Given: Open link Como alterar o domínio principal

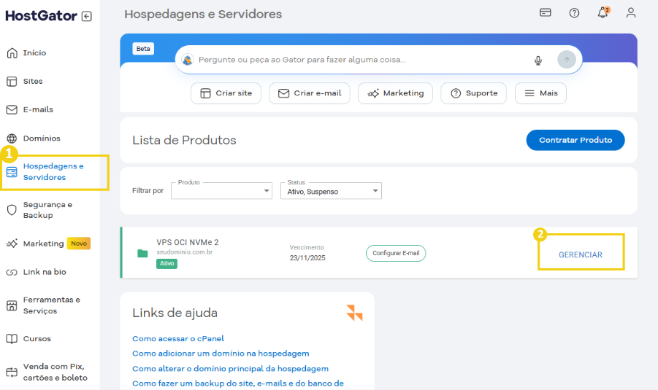Looking at the screenshot, I should pyautogui.click(x=230, y=369).
